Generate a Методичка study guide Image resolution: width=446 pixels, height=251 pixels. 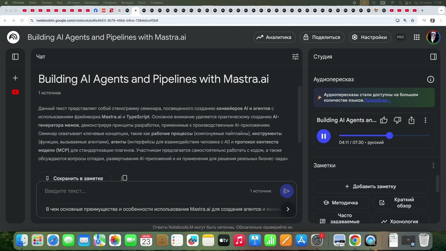click(x=341, y=203)
